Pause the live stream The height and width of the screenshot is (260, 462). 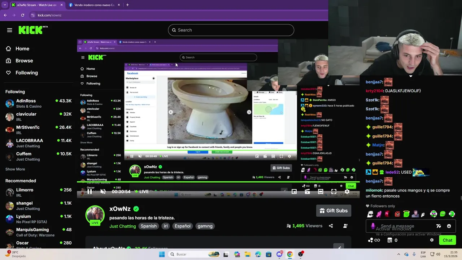coord(90,191)
